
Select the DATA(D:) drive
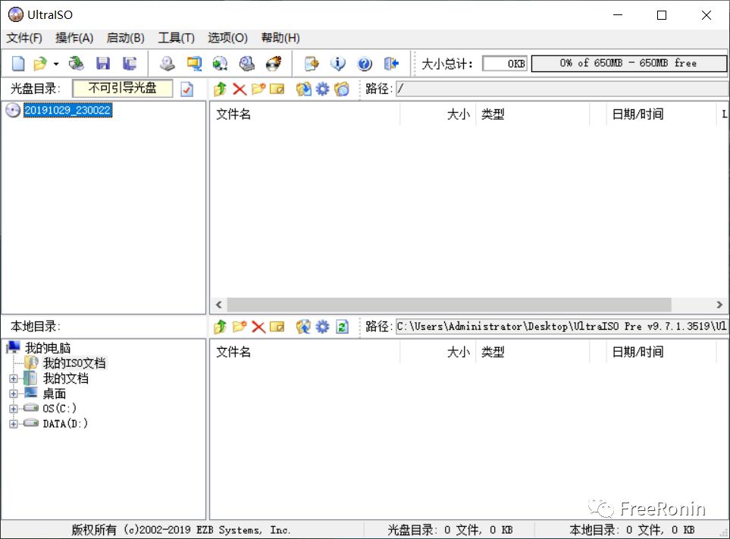(x=65, y=424)
